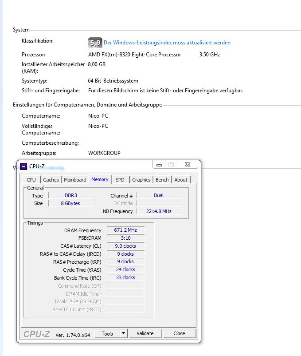Switch to the Graphics tab

click(141, 180)
